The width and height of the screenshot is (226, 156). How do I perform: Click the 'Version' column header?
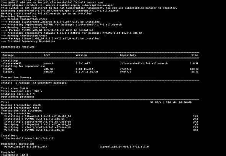tap(81, 55)
